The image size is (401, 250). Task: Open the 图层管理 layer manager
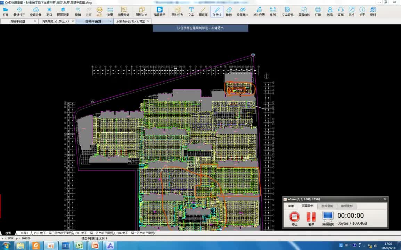pos(63,11)
